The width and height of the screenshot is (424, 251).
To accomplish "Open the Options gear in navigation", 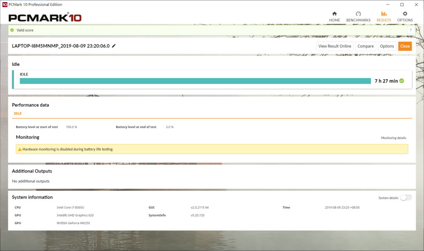I will pyautogui.click(x=405, y=17).
